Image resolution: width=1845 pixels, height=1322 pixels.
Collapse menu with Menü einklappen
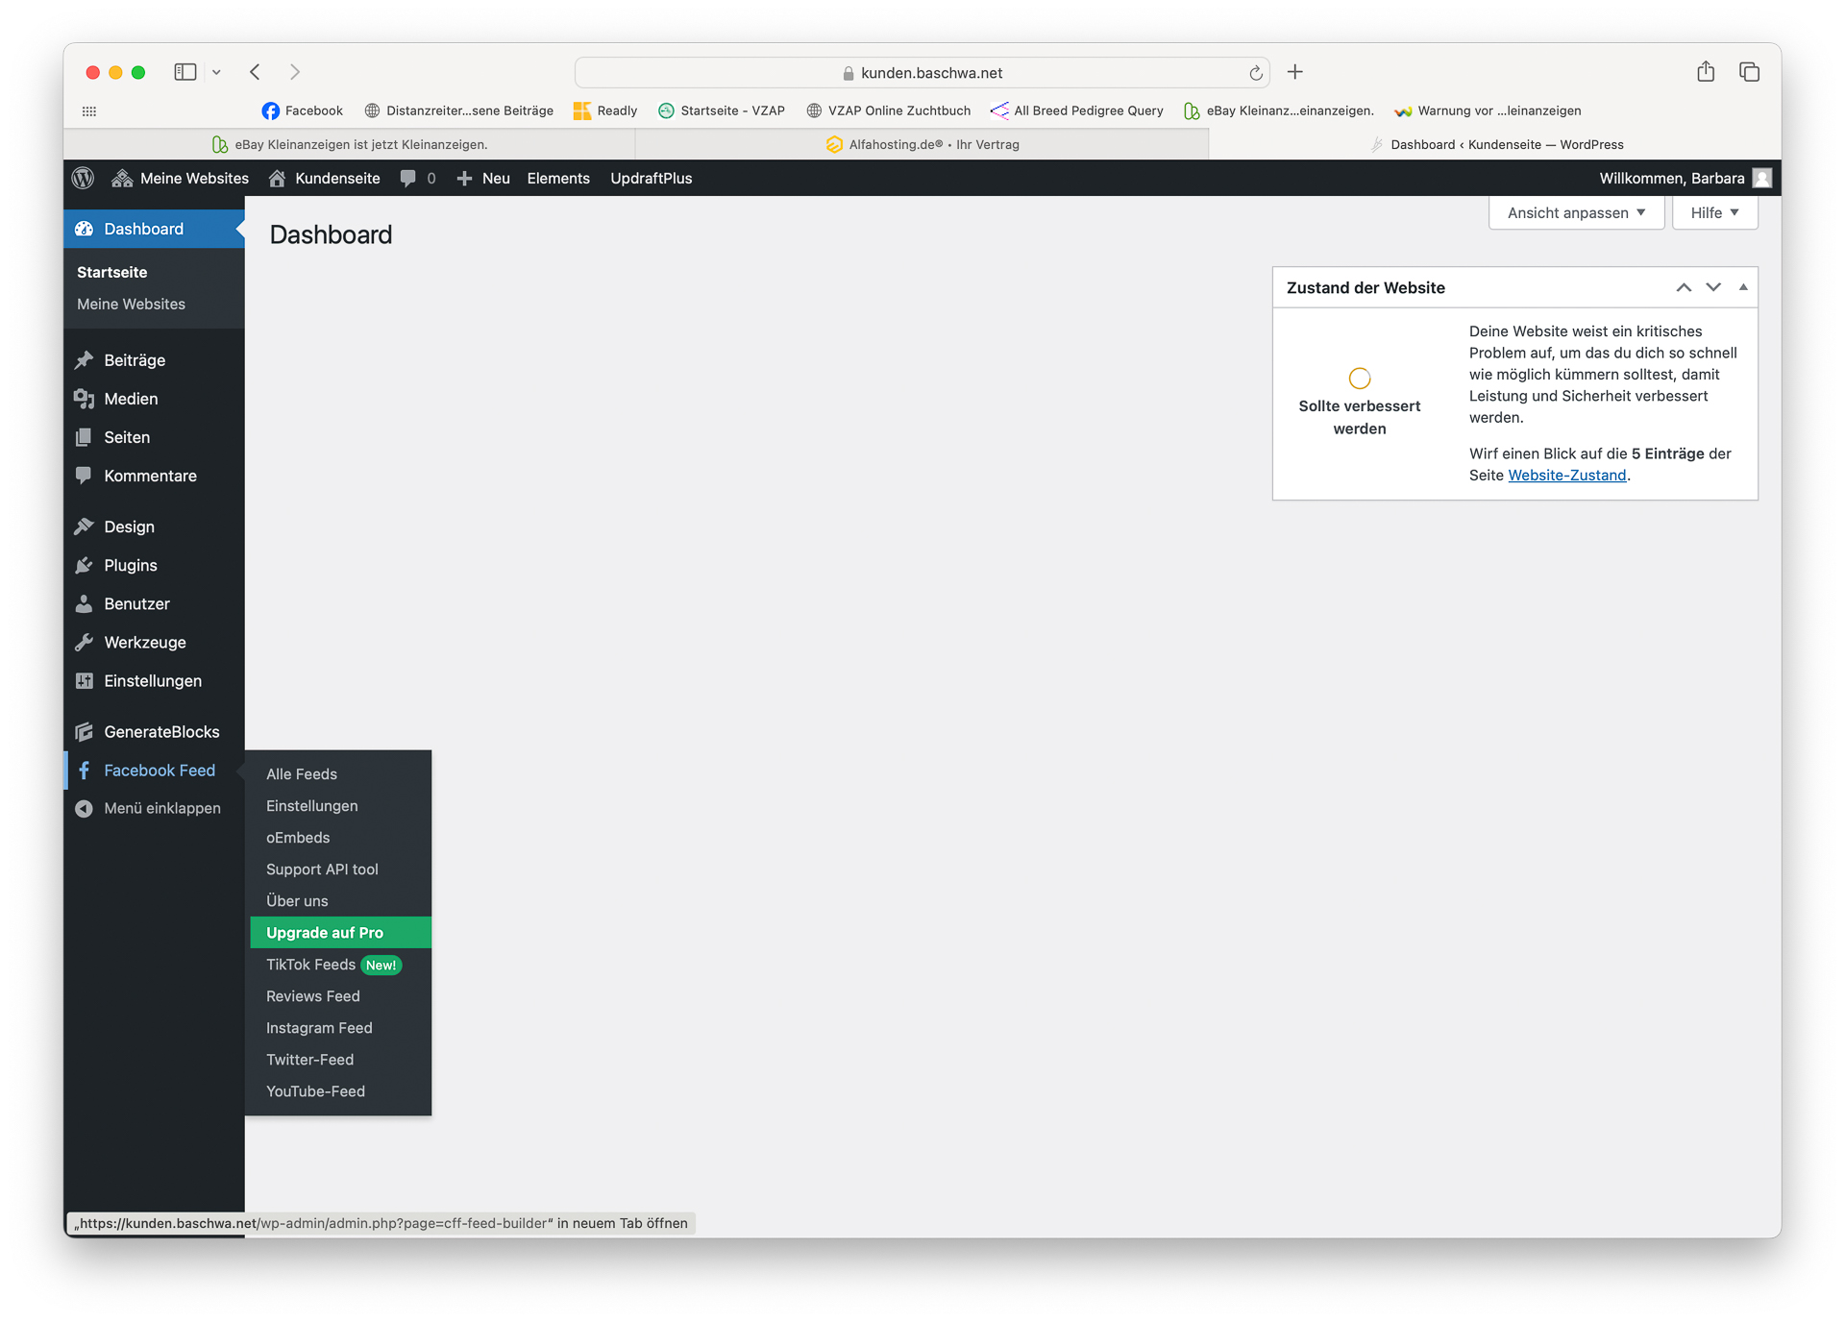[x=161, y=808]
